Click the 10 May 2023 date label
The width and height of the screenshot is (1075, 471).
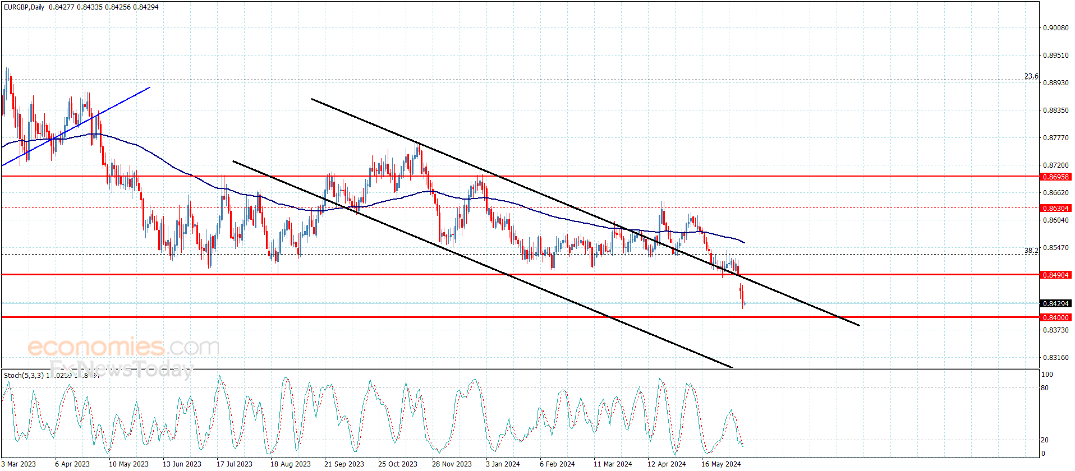click(128, 464)
